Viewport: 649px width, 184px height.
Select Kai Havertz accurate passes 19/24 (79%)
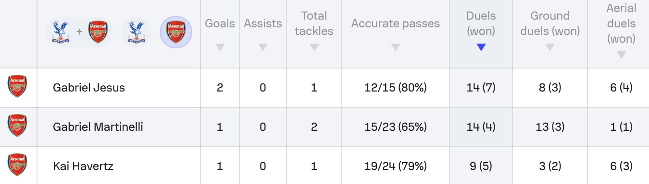click(395, 166)
